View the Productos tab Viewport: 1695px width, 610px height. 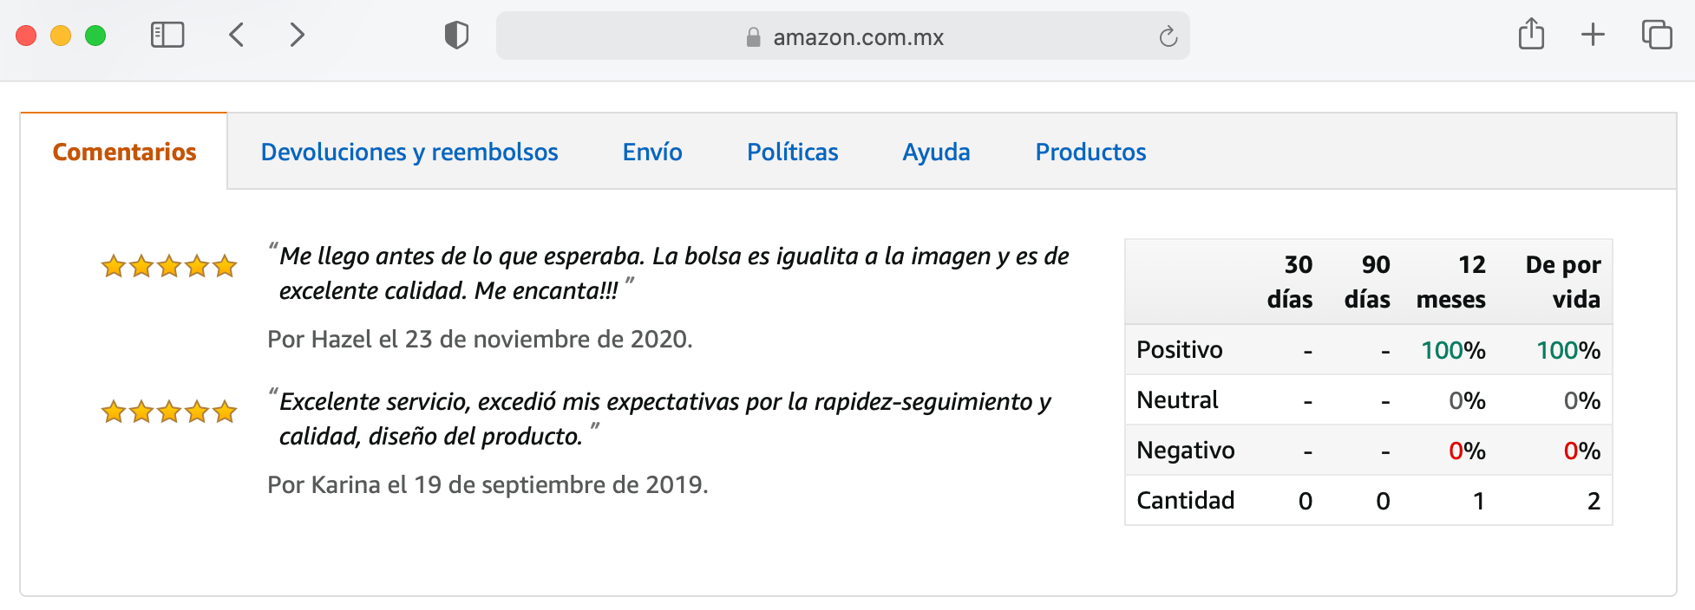click(1090, 152)
